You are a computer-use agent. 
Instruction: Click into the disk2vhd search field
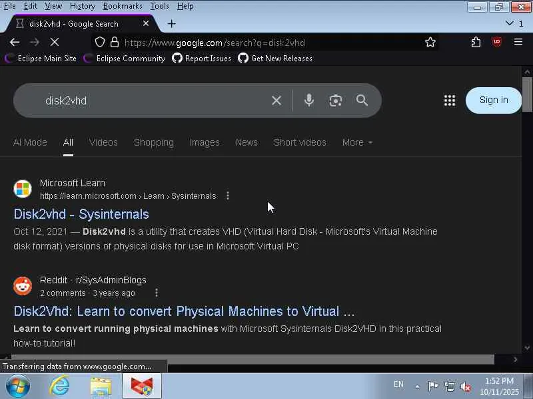153,100
